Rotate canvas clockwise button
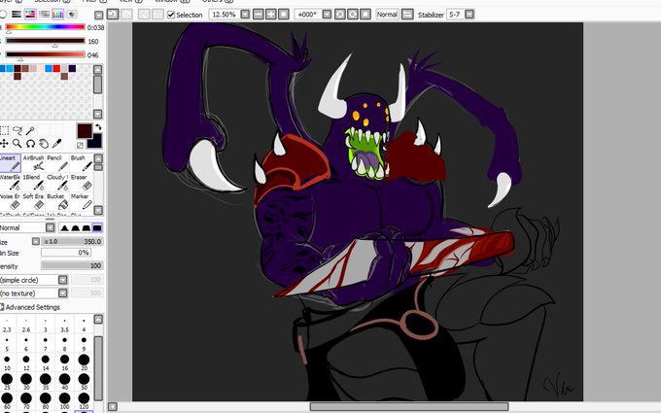This screenshot has height=413, width=661. coord(353,15)
